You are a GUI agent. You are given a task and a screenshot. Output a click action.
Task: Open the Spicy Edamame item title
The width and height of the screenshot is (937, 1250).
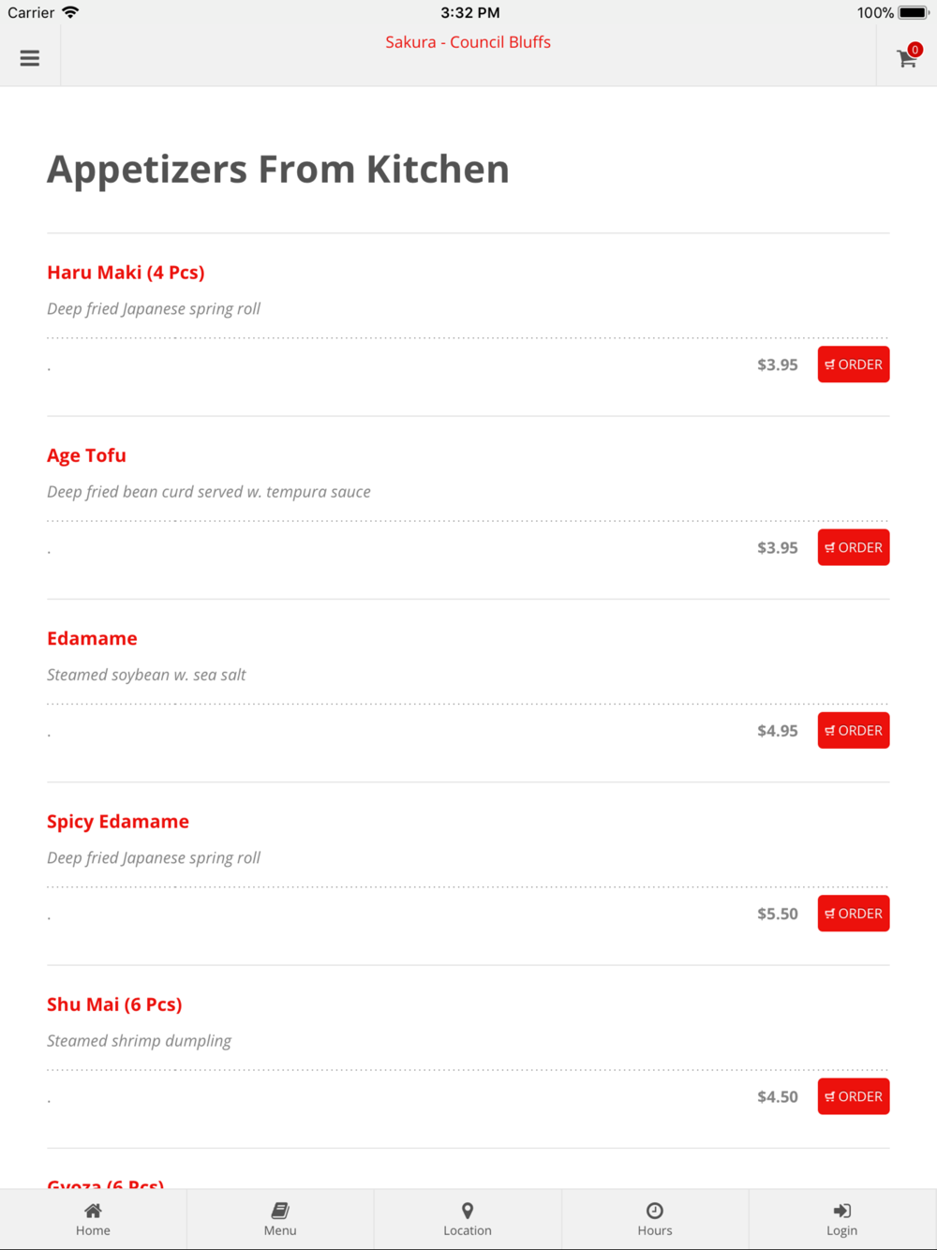click(x=118, y=822)
